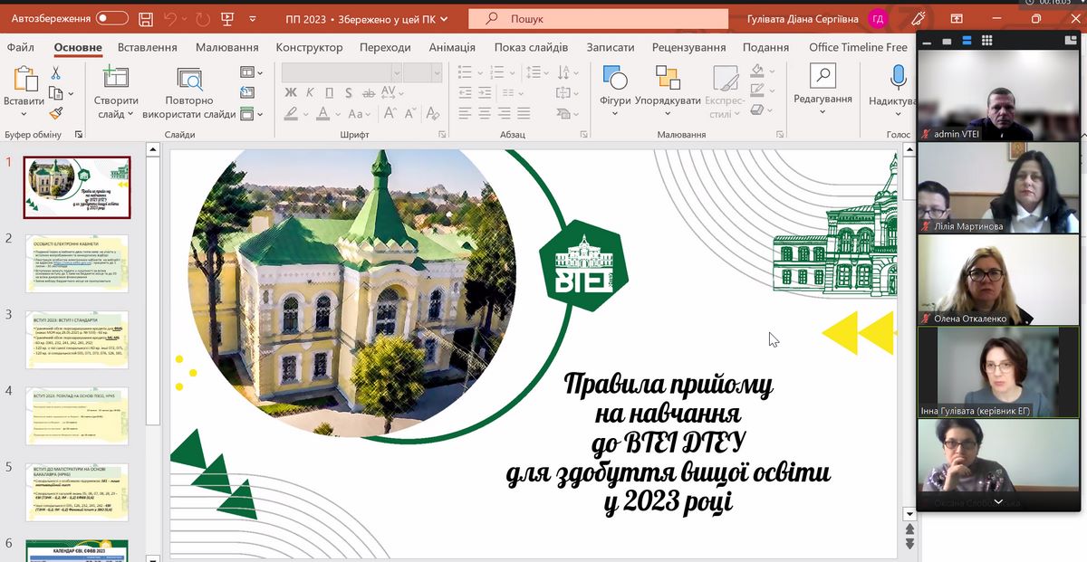Click the Пошук search box
Viewport: 1087px width, 562px height.
coord(598,18)
